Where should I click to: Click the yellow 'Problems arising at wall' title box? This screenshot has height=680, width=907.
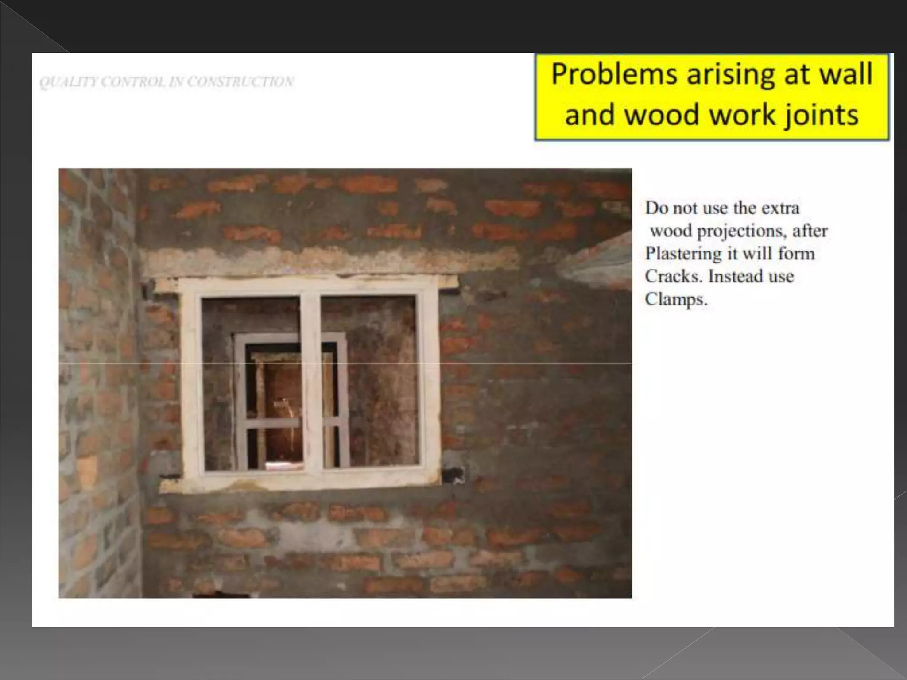711,97
